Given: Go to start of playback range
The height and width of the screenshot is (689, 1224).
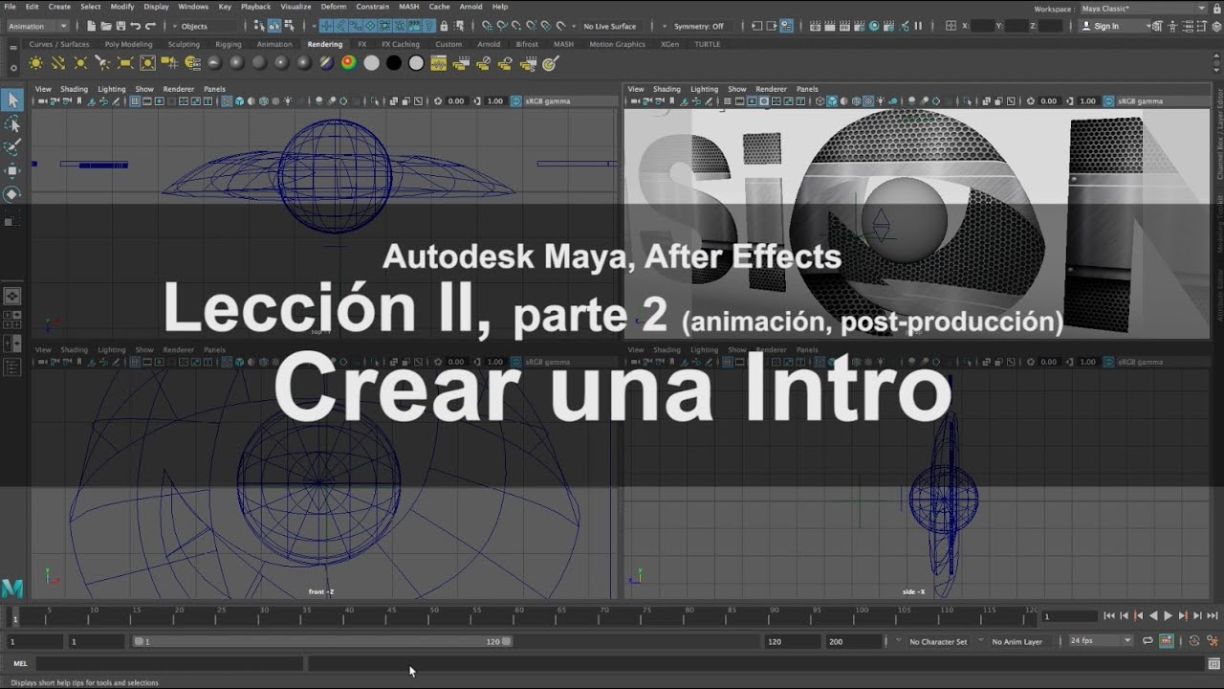Looking at the screenshot, I should click(1109, 616).
